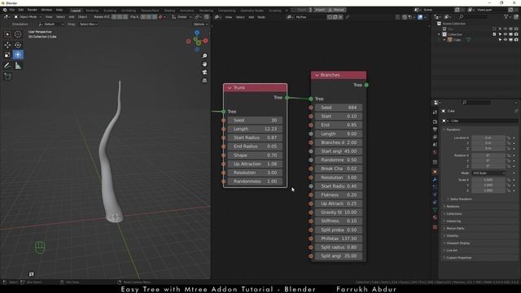
Task: Collapse the Collection tree item
Action: click(x=439, y=34)
